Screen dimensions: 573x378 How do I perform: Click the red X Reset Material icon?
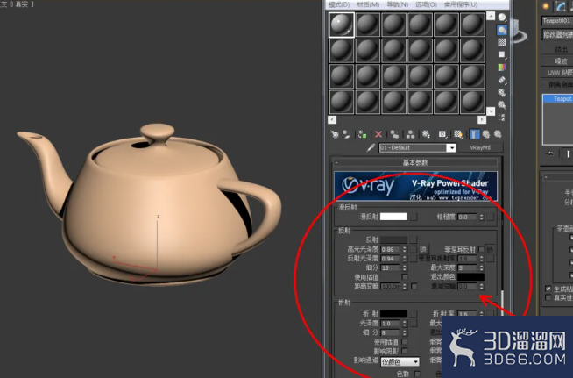click(x=378, y=134)
